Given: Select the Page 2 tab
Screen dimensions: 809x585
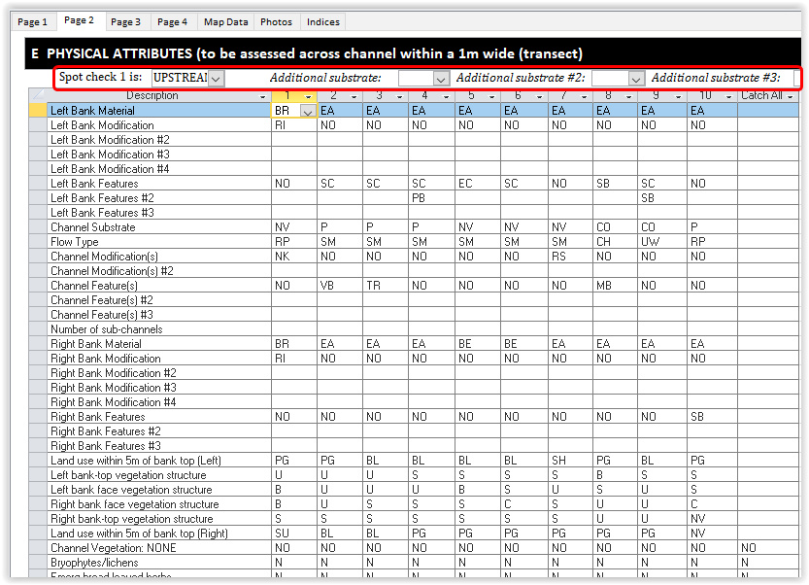Looking at the screenshot, I should pyautogui.click(x=79, y=20).
